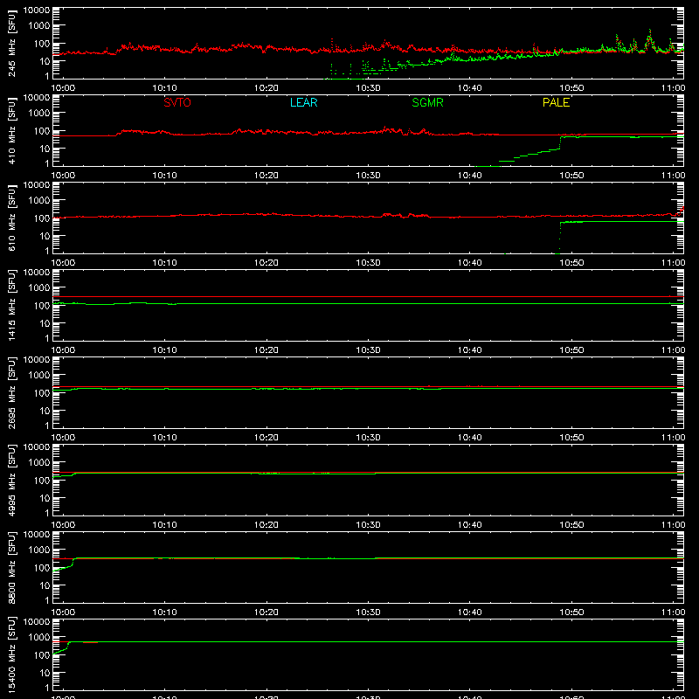Click the 10:20 tick label under 610 MHz plot
699x699 pixels.
click(266, 263)
